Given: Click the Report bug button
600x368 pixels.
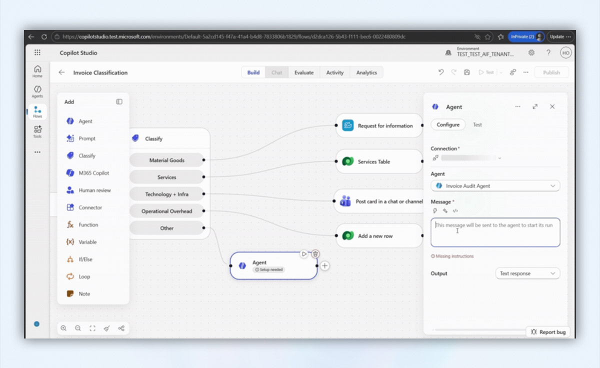Looking at the screenshot, I should coord(548,332).
